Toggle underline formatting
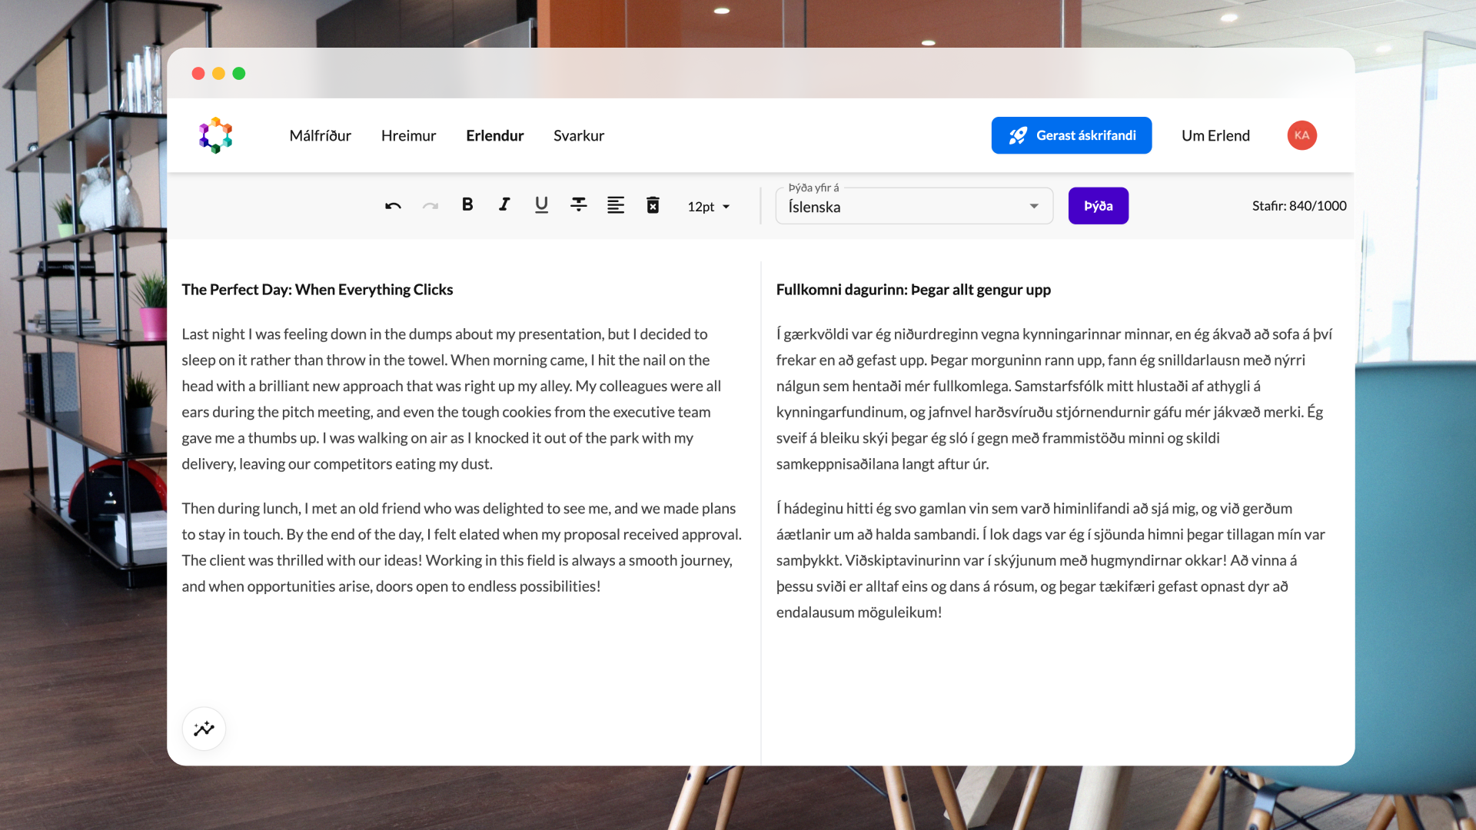The width and height of the screenshot is (1476, 830). 541,204
